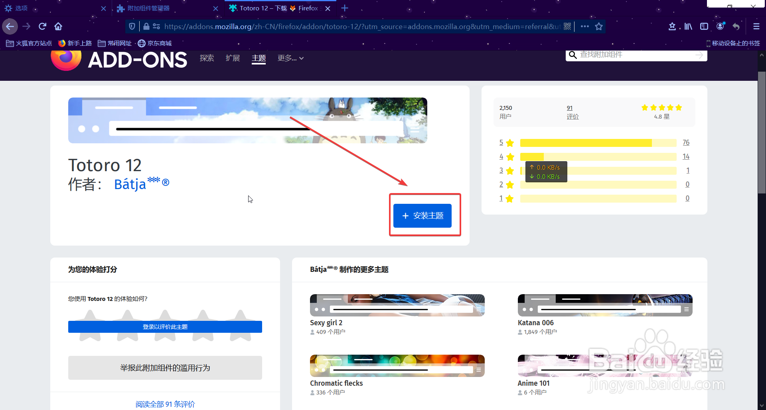Open a new tab

pyautogui.click(x=345, y=8)
